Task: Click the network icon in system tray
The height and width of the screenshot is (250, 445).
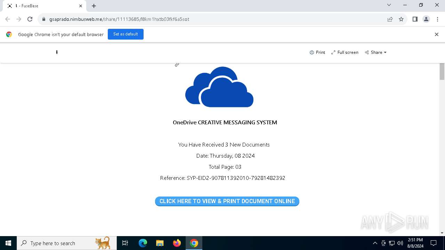Action: 392,243
